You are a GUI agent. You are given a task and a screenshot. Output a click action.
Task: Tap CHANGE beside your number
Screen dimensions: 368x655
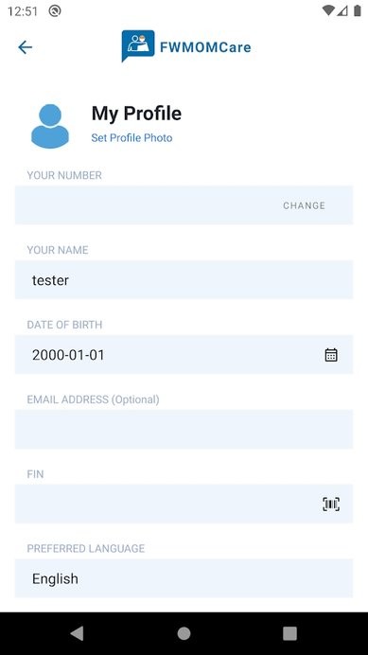(x=304, y=205)
